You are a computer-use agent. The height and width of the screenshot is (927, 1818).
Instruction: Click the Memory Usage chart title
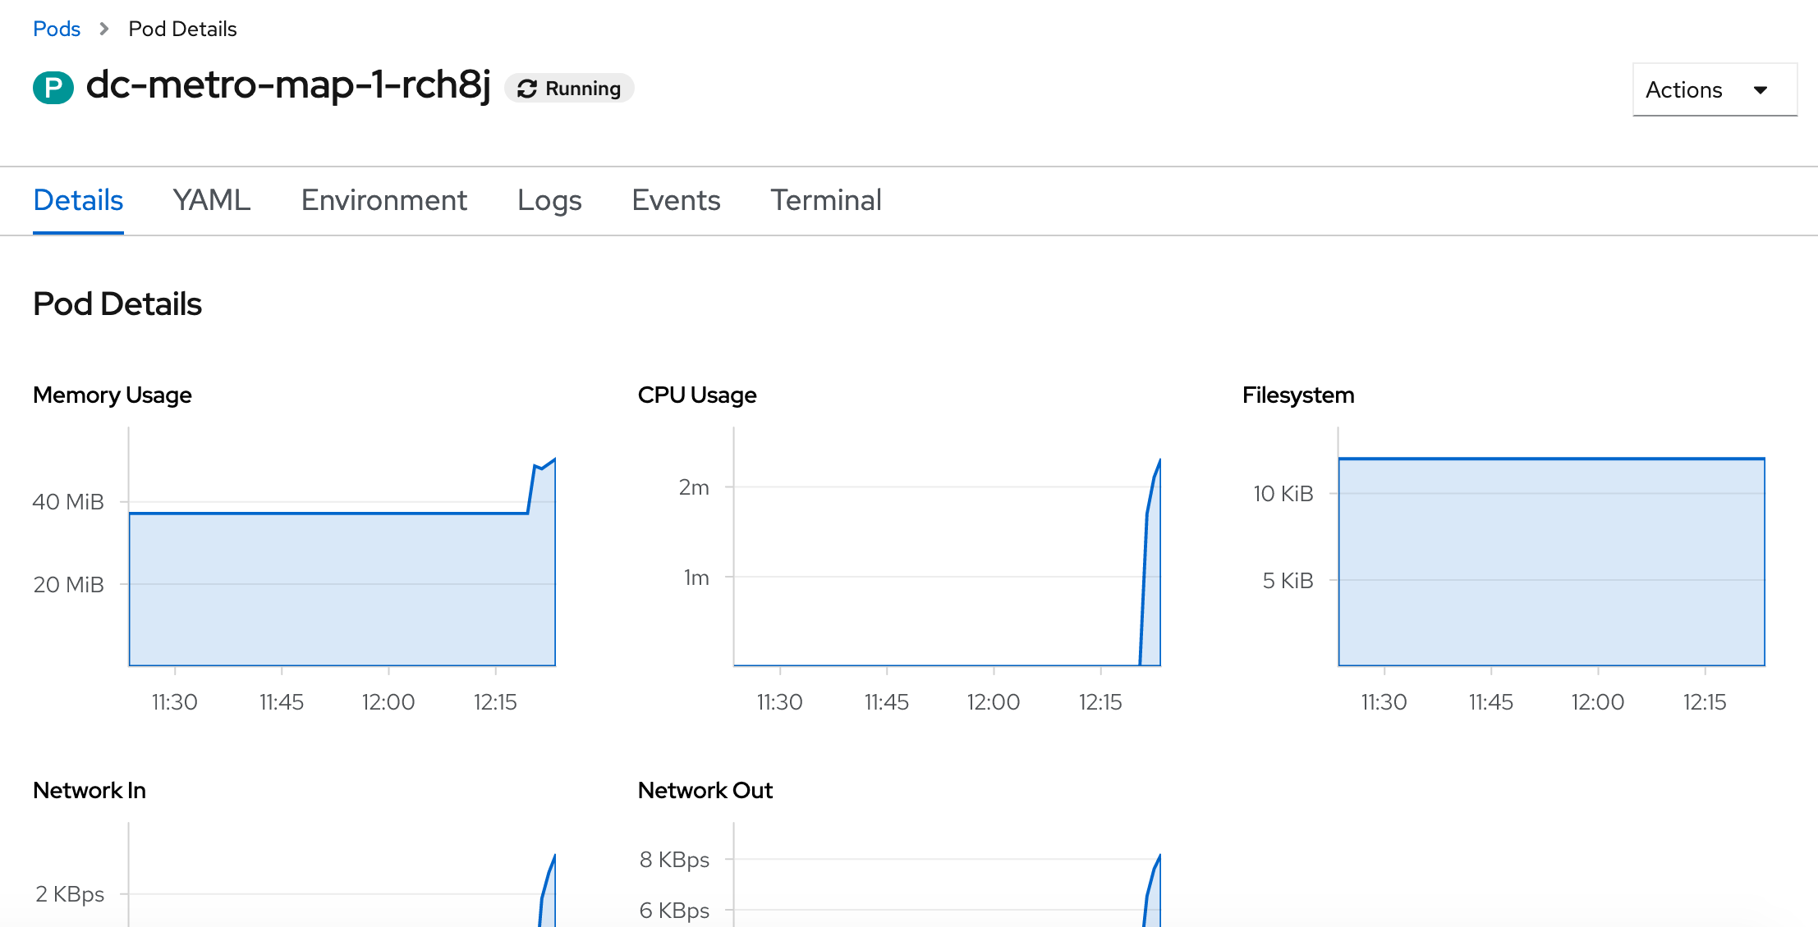click(x=112, y=395)
